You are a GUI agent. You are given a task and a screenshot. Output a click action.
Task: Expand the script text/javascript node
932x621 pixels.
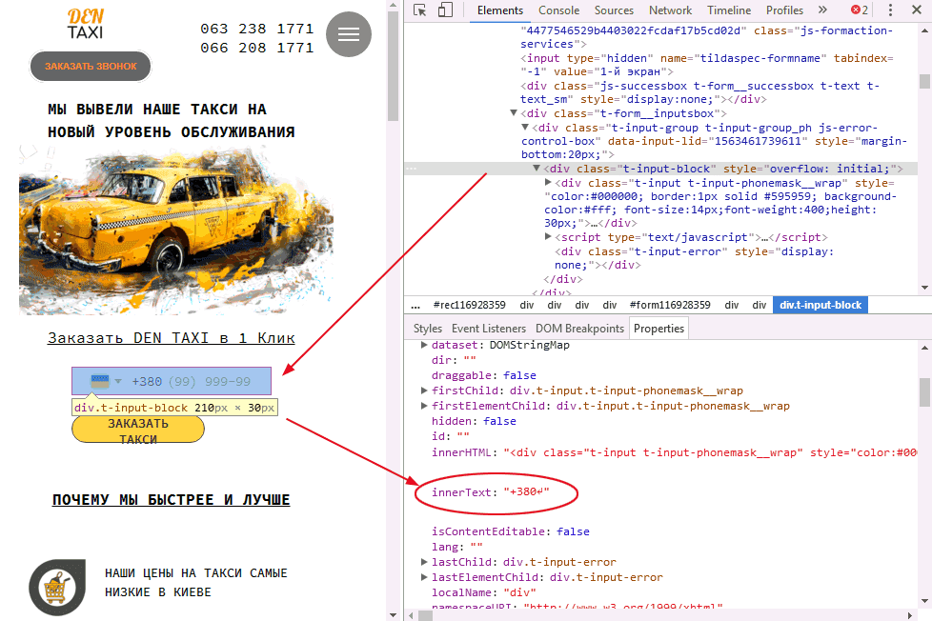[x=548, y=236]
